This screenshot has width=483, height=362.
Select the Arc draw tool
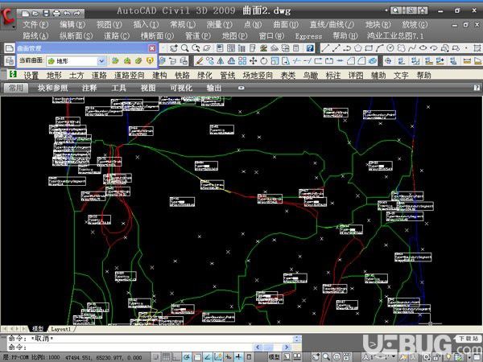coord(379,48)
